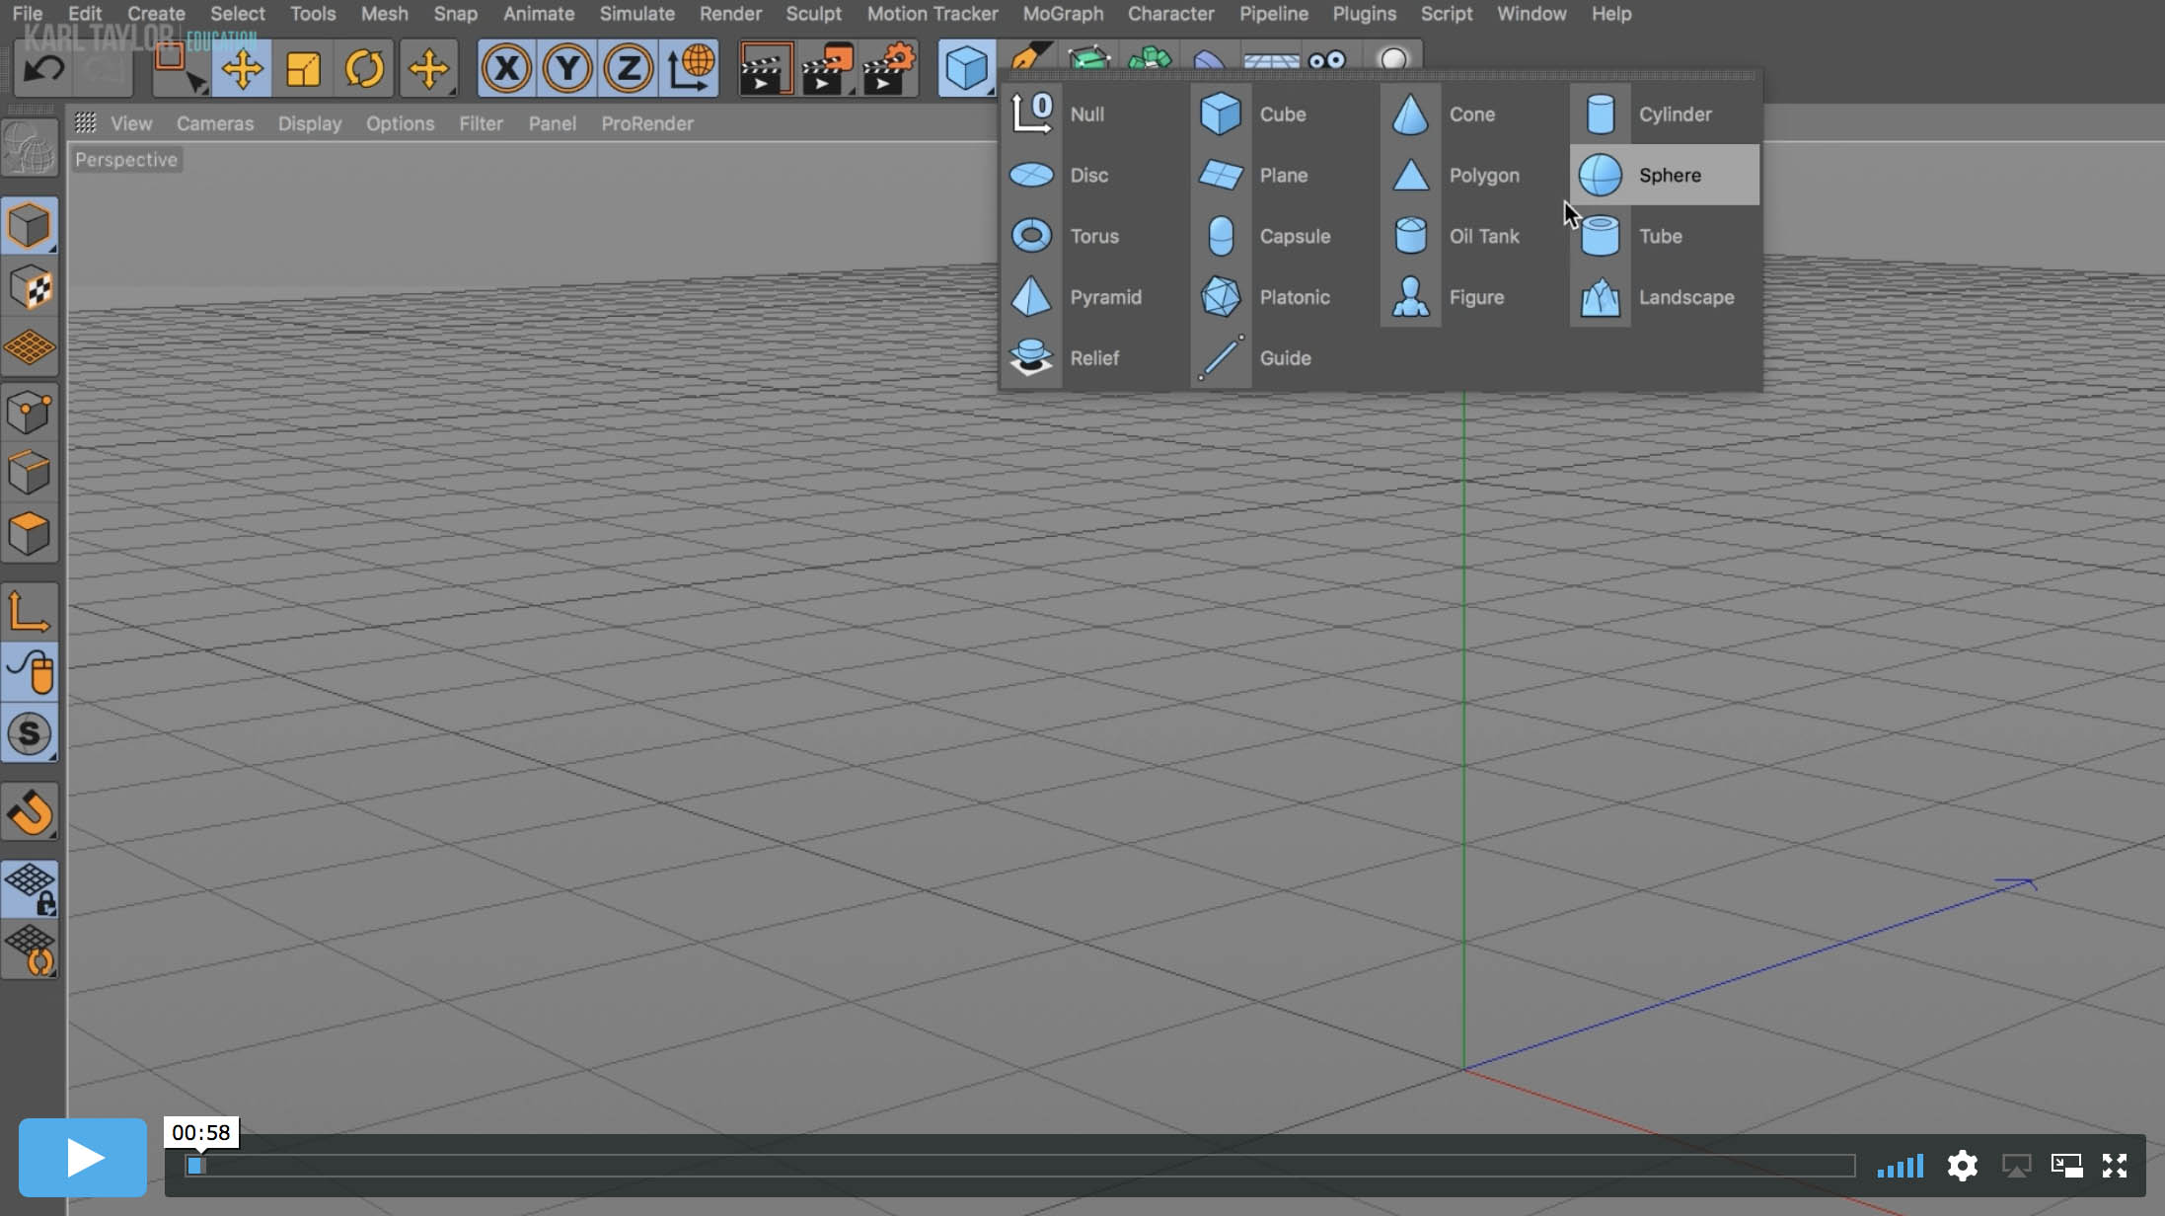Select the Rotate tool

pyautogui.click(x=365, y=67)
